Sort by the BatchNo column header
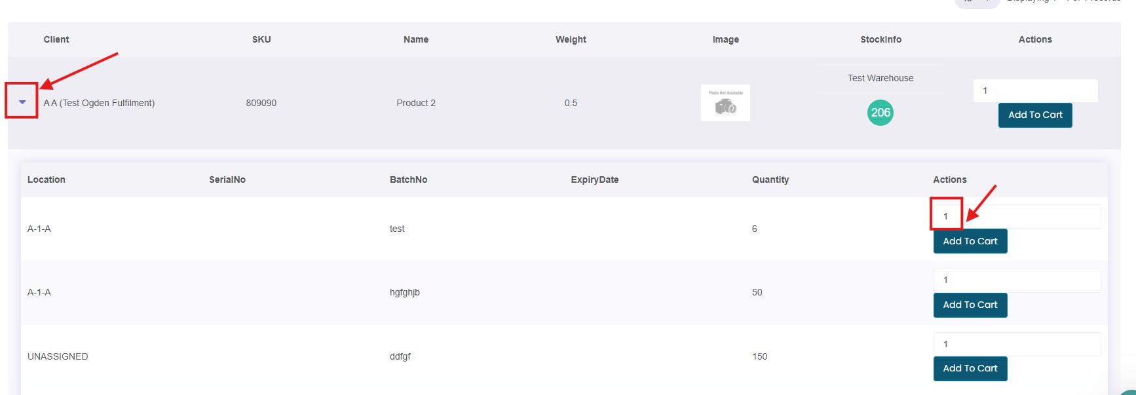Image resolution: width=1136 pixels, height=395 pixels. pos(408,179)
